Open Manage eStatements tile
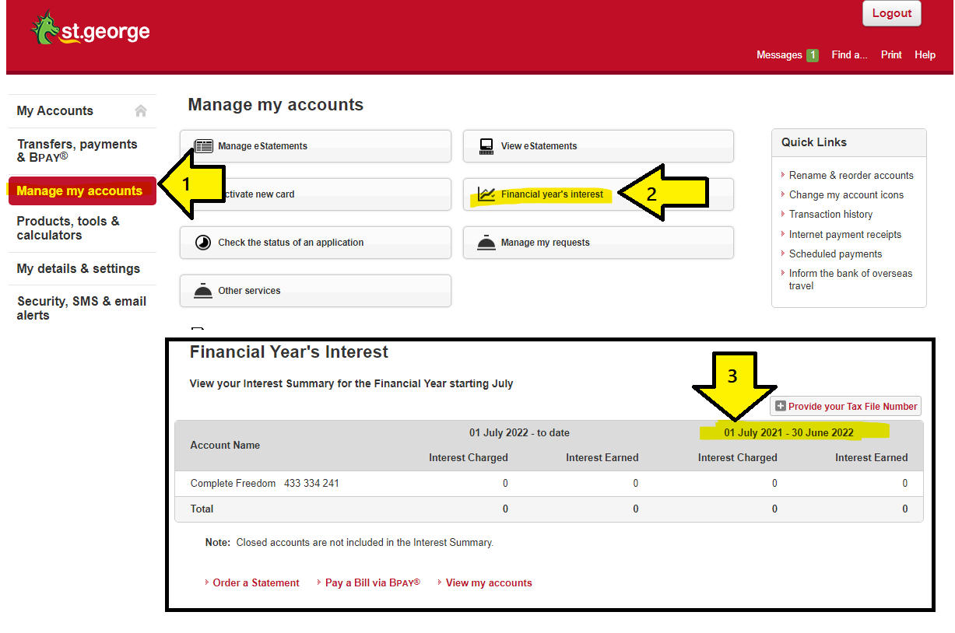This screenshot has width=955, height=633. (315, 146)
